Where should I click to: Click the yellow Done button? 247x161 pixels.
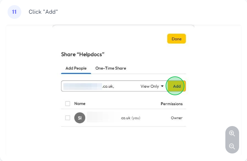click(x=177, y=39)
